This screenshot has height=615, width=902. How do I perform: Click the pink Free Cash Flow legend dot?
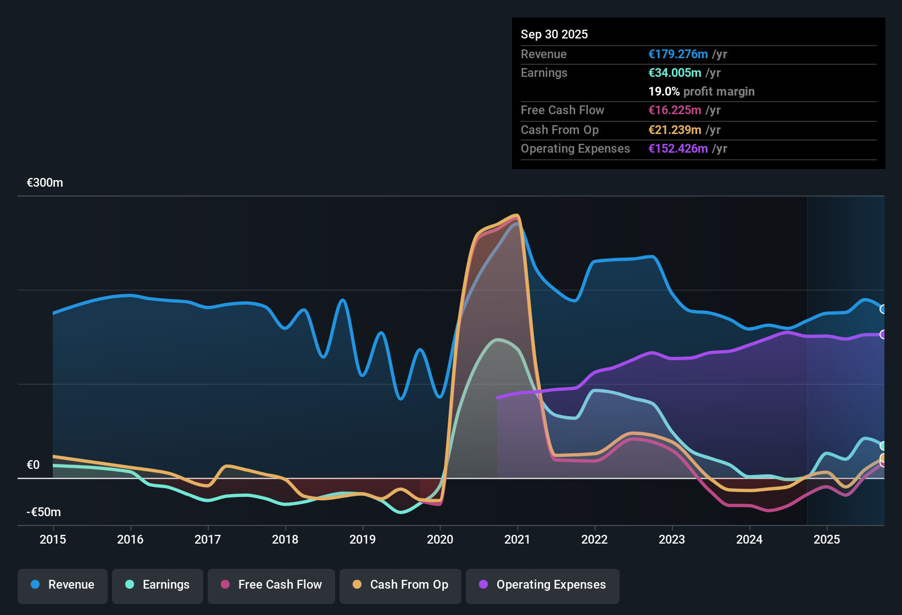click(x=225, y=584)
